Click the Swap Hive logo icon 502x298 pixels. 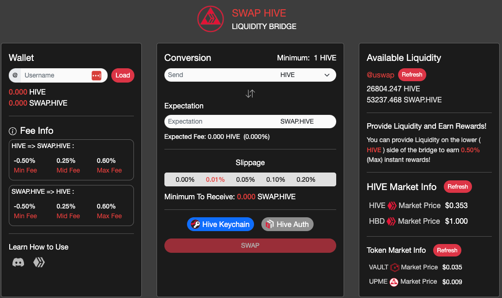click(x=210, y=19)
